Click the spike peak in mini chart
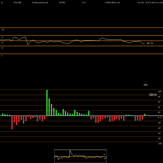This screenshot has height=163, width=163. [x=70, y=151]
